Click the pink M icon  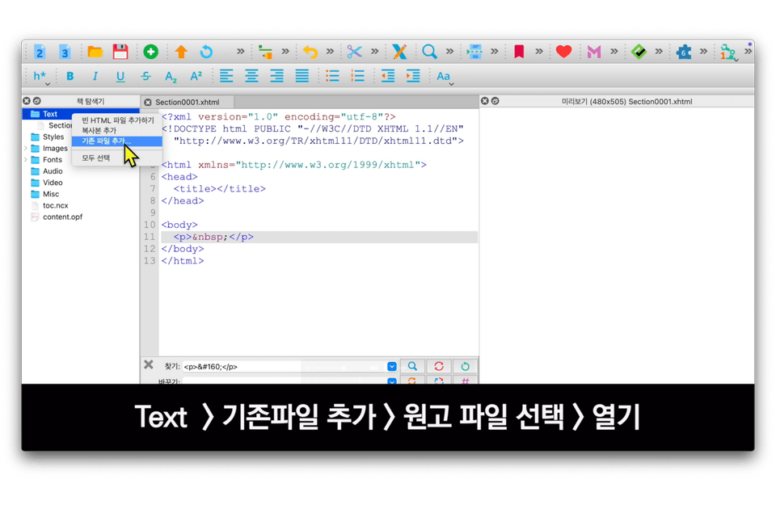[594, 52]
